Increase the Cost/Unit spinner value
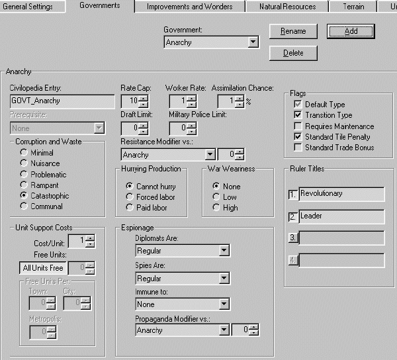 90,238
